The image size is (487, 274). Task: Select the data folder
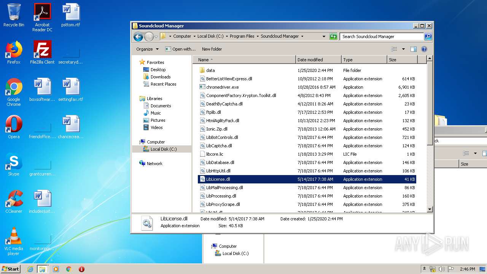coord(307,70)
